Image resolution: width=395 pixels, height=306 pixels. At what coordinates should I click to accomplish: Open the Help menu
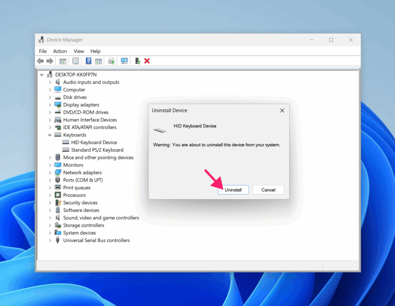(x=95, y=51)
